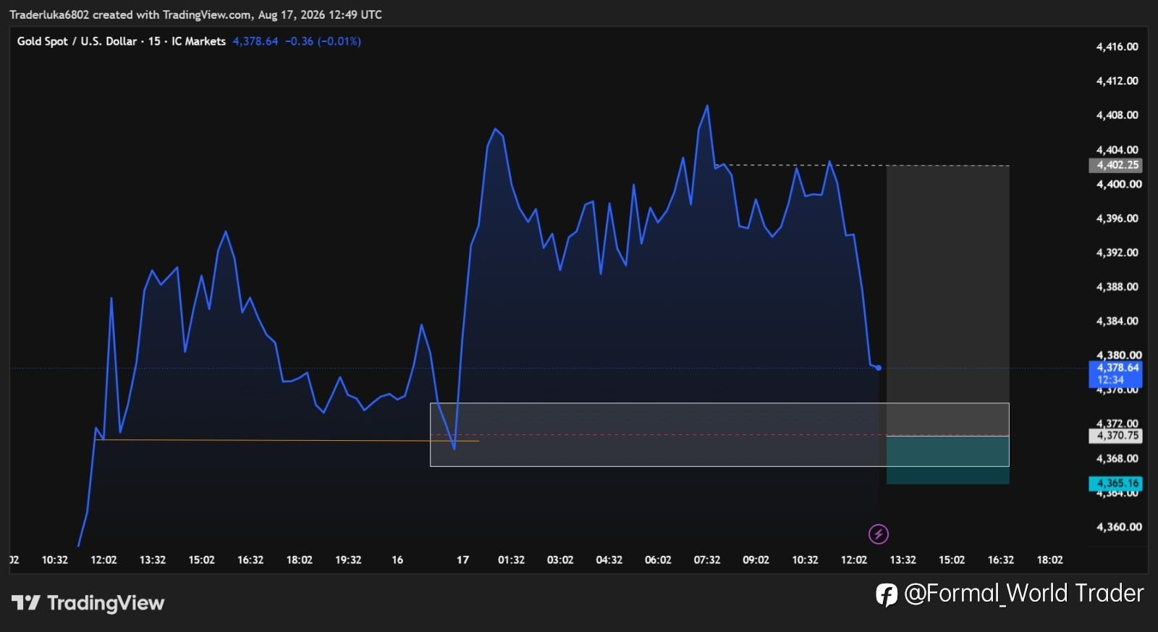Click the 04:32 time axis label
Image resolution: width=1158 pixels, height=632 pixels.
(609, 560)
